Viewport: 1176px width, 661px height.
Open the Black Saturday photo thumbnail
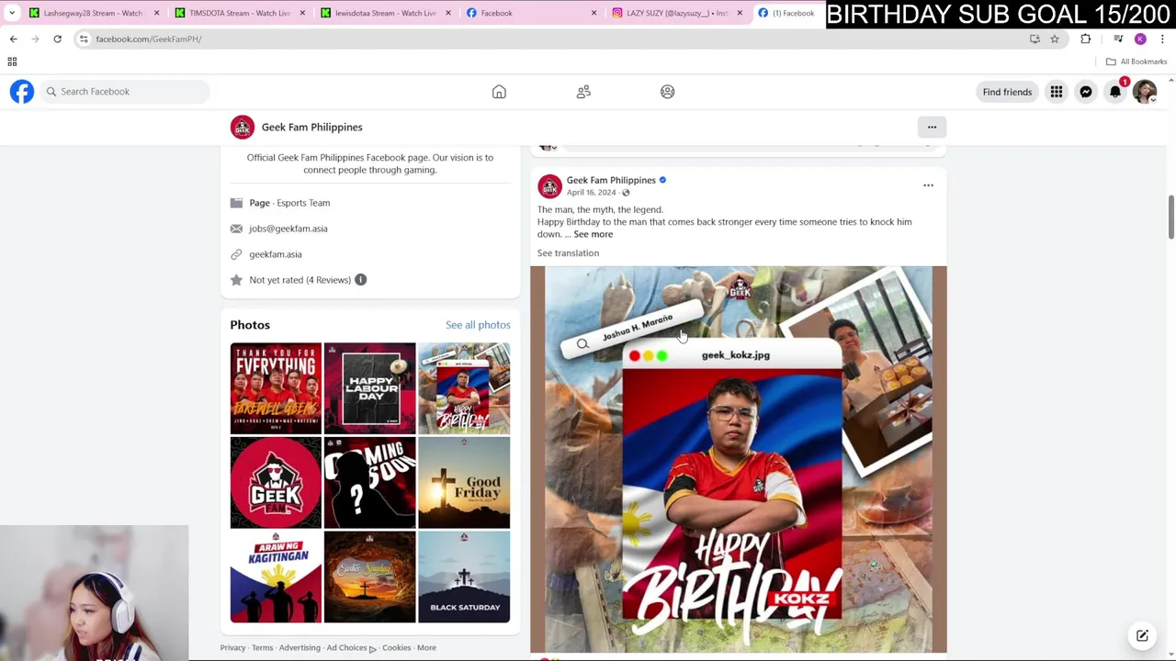pyautogui.click(x=464, y=577)
